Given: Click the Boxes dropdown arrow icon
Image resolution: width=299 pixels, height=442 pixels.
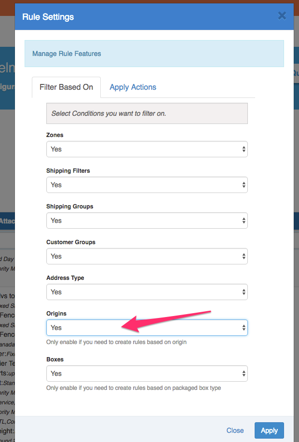Looking at the screenshot, I should 244,374.
